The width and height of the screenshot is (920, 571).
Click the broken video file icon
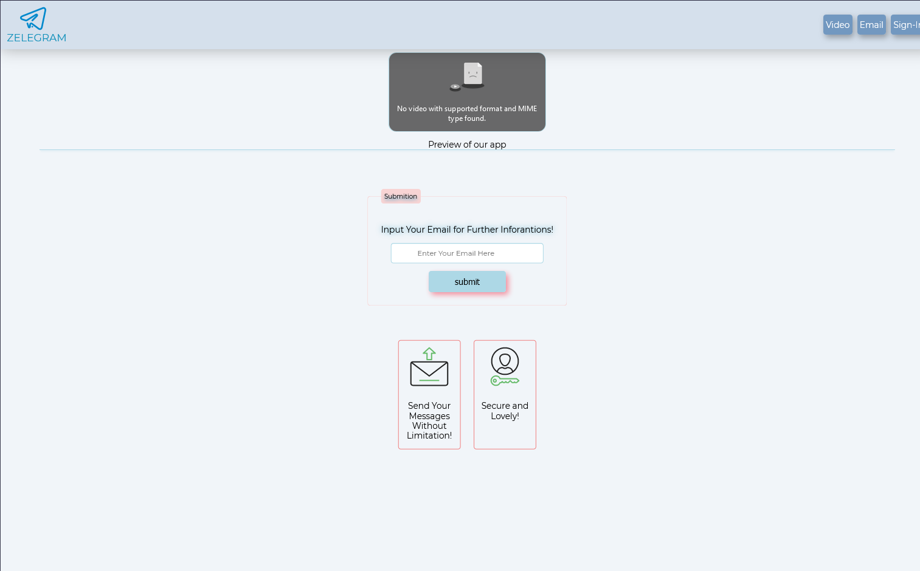coord(467,77)
